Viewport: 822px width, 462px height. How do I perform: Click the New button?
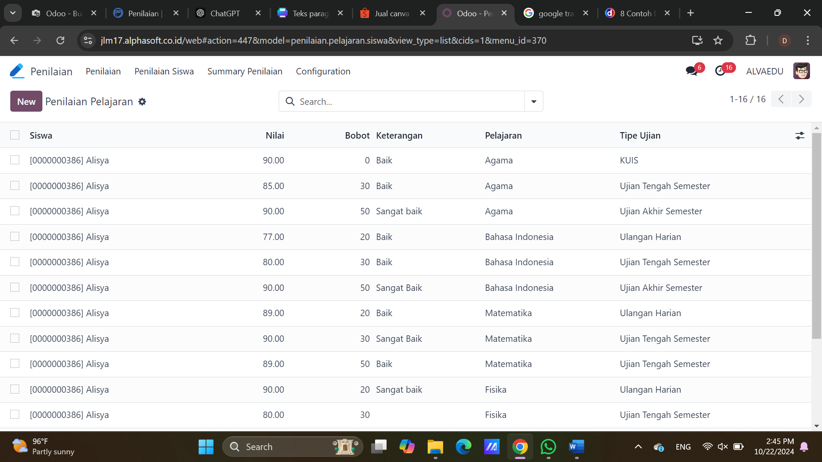26,101
